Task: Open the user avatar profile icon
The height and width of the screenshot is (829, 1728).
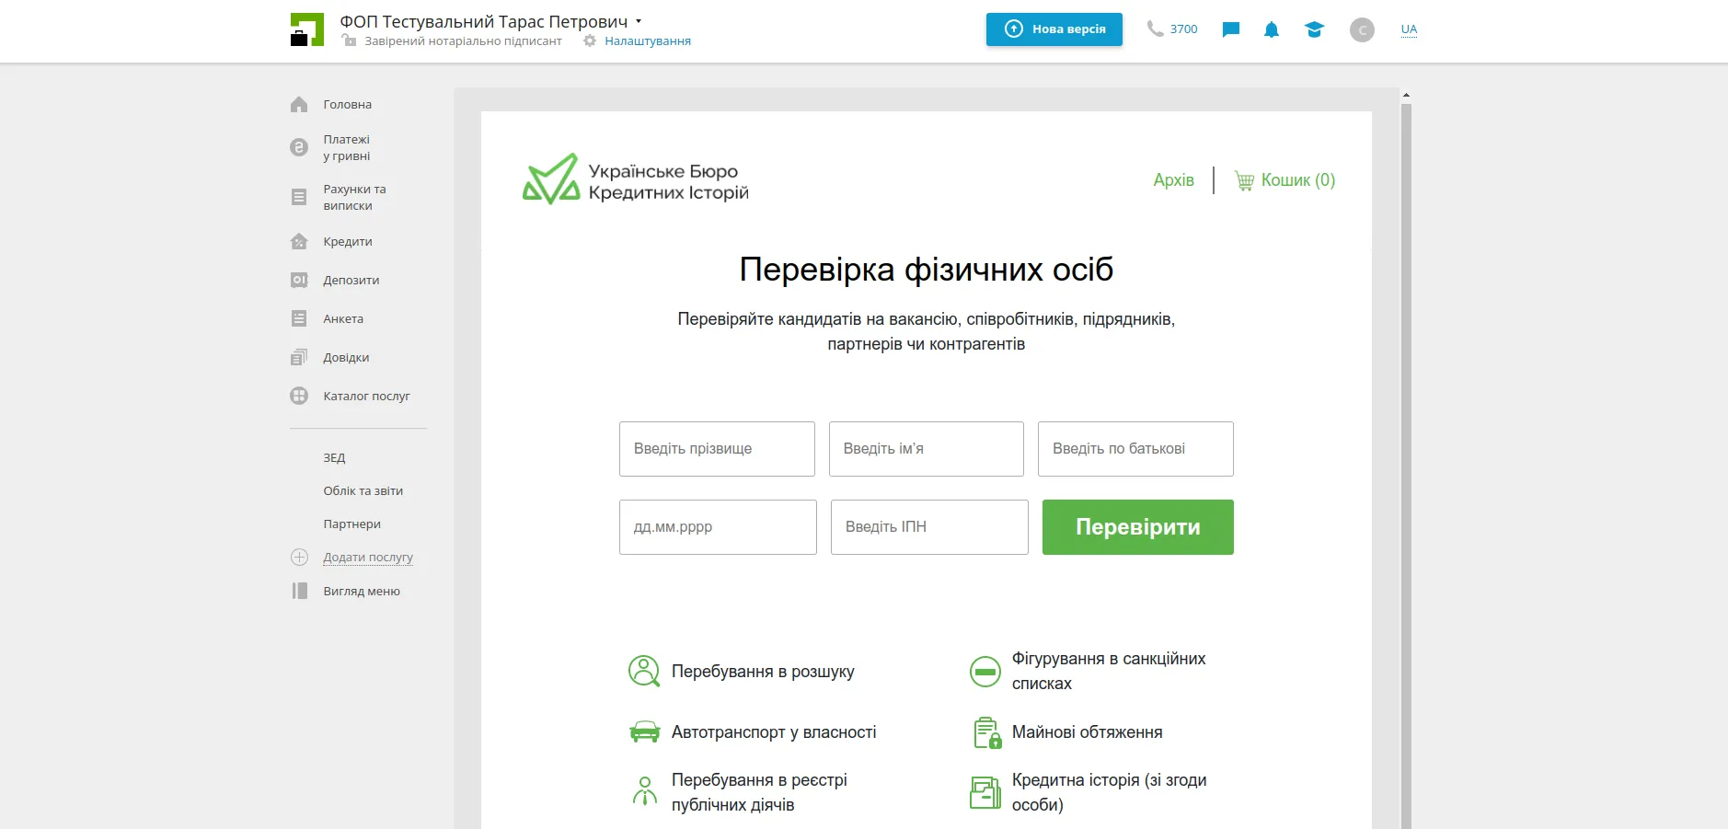Action: [1362, 29]
